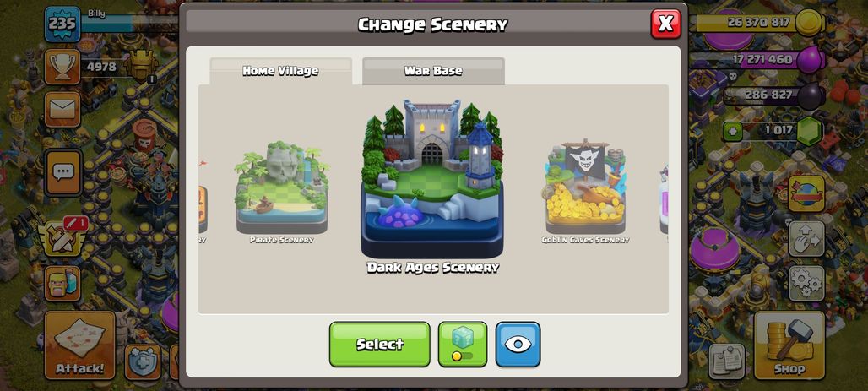
Task: Switch to the War Base tab
Action: click(433, 71)
